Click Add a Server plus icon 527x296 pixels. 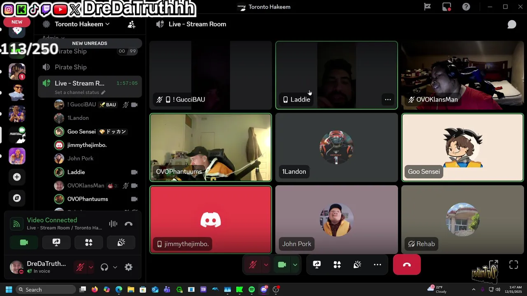coord(17,177)
